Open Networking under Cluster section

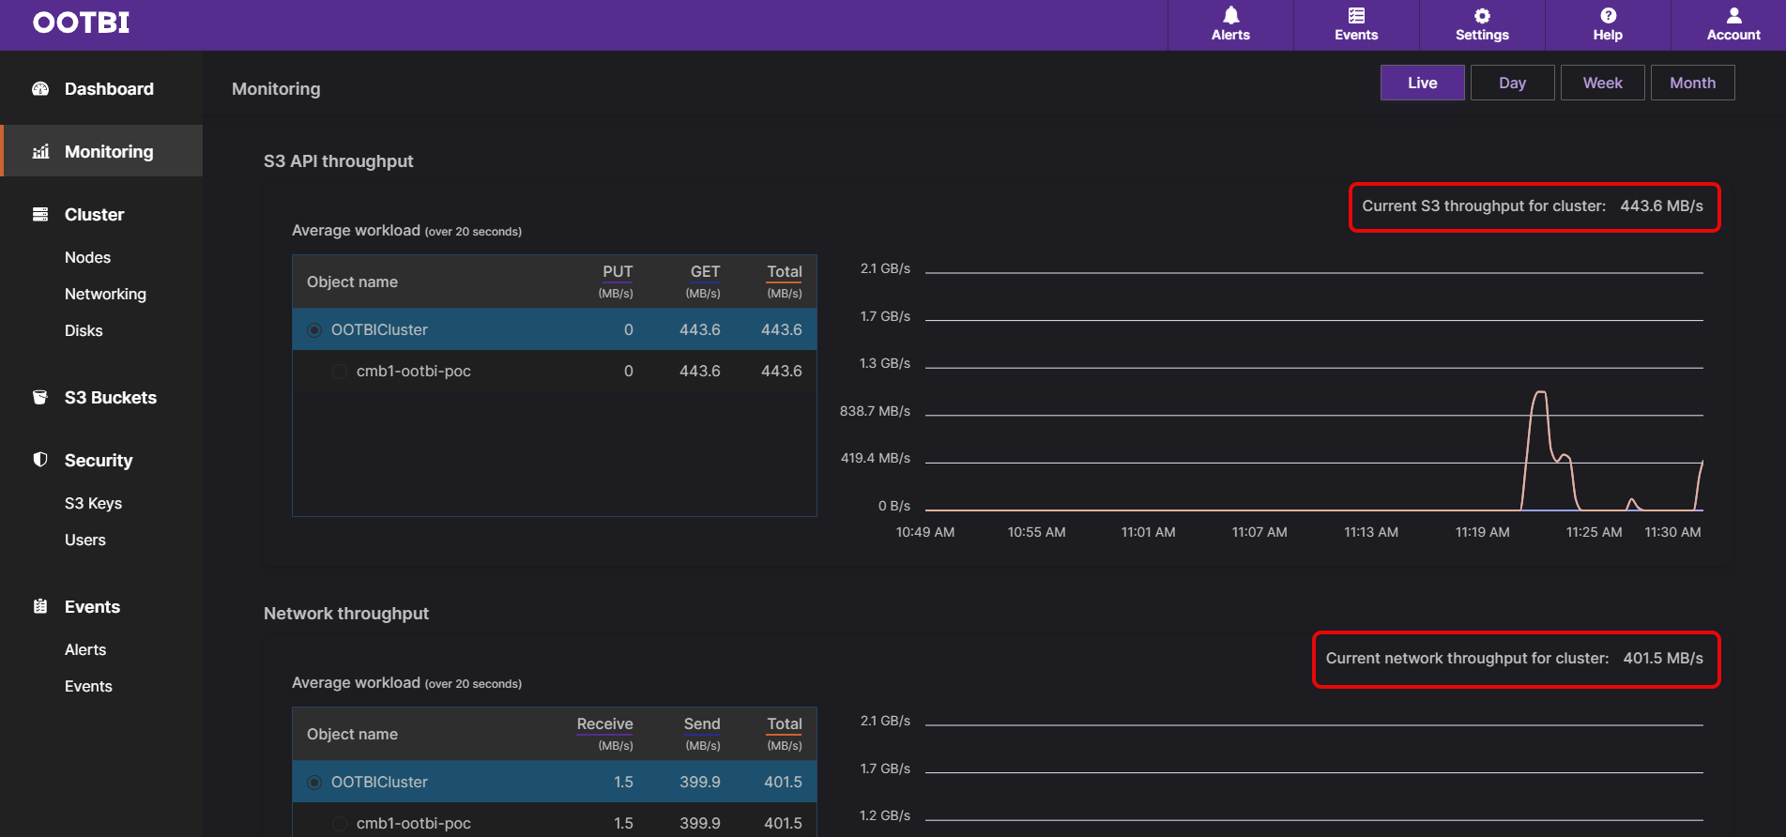pos(105,294)
